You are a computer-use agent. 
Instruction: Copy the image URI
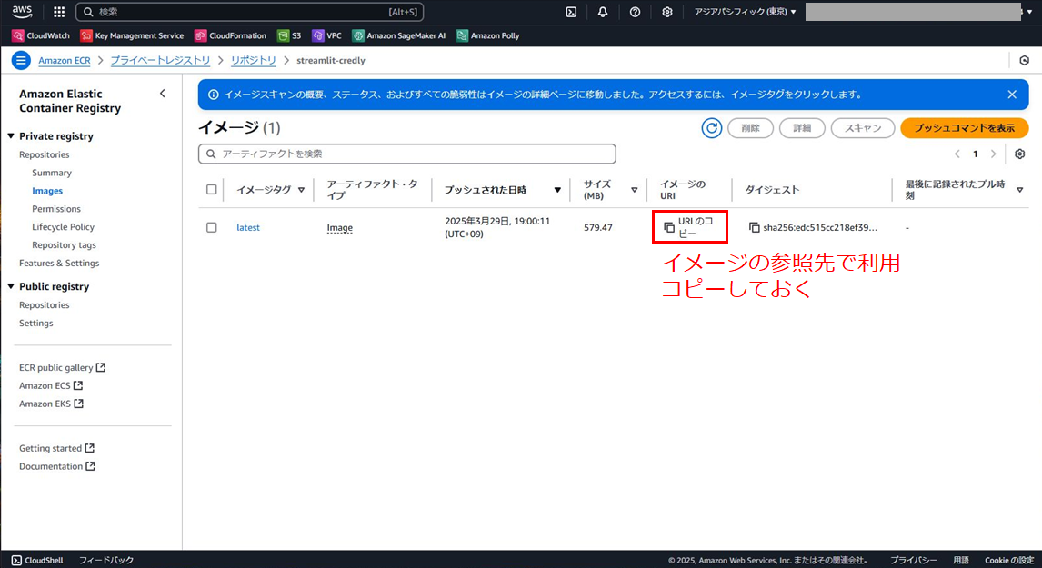(x=687, y=228)
